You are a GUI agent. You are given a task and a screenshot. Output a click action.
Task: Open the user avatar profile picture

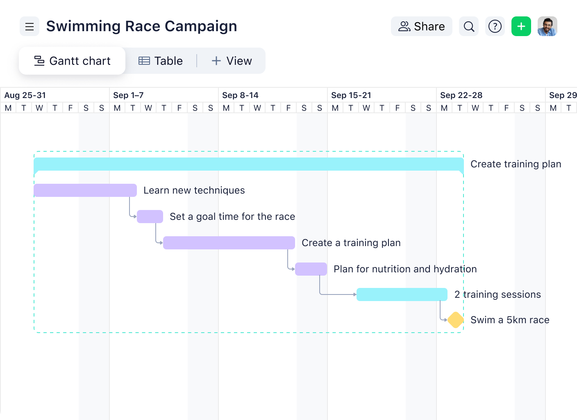tap(547, 26)
